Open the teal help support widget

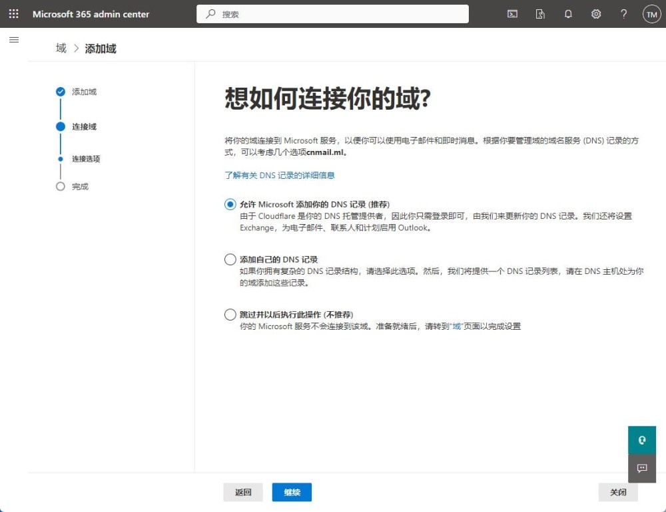point(642,440)
